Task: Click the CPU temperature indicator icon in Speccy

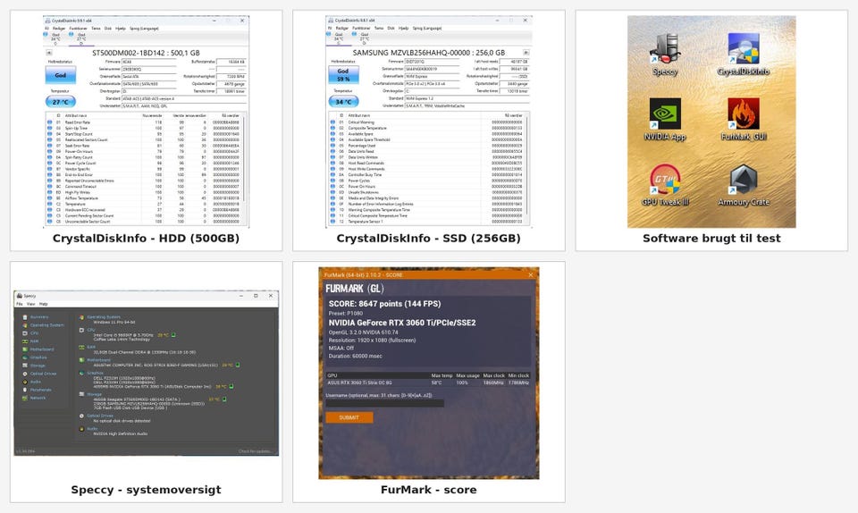Action: (173, 335)
